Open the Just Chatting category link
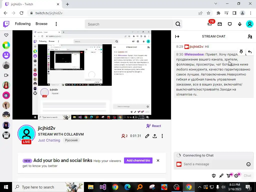The width and height of the screenshot is (256, 192). coord(49,140)
